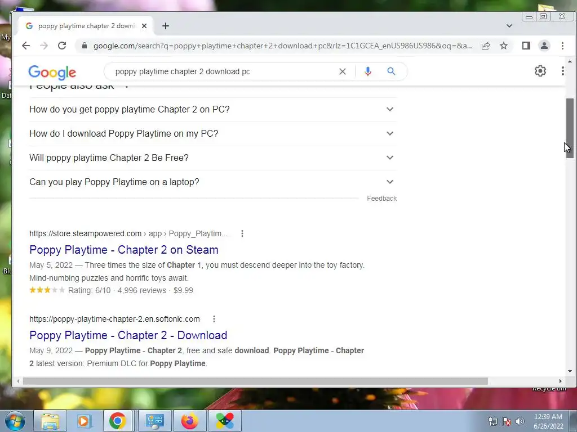This screenshot has height=432, width=577.
Task: Open Action Center flag tray icon
Action: (x=507, y=421)
